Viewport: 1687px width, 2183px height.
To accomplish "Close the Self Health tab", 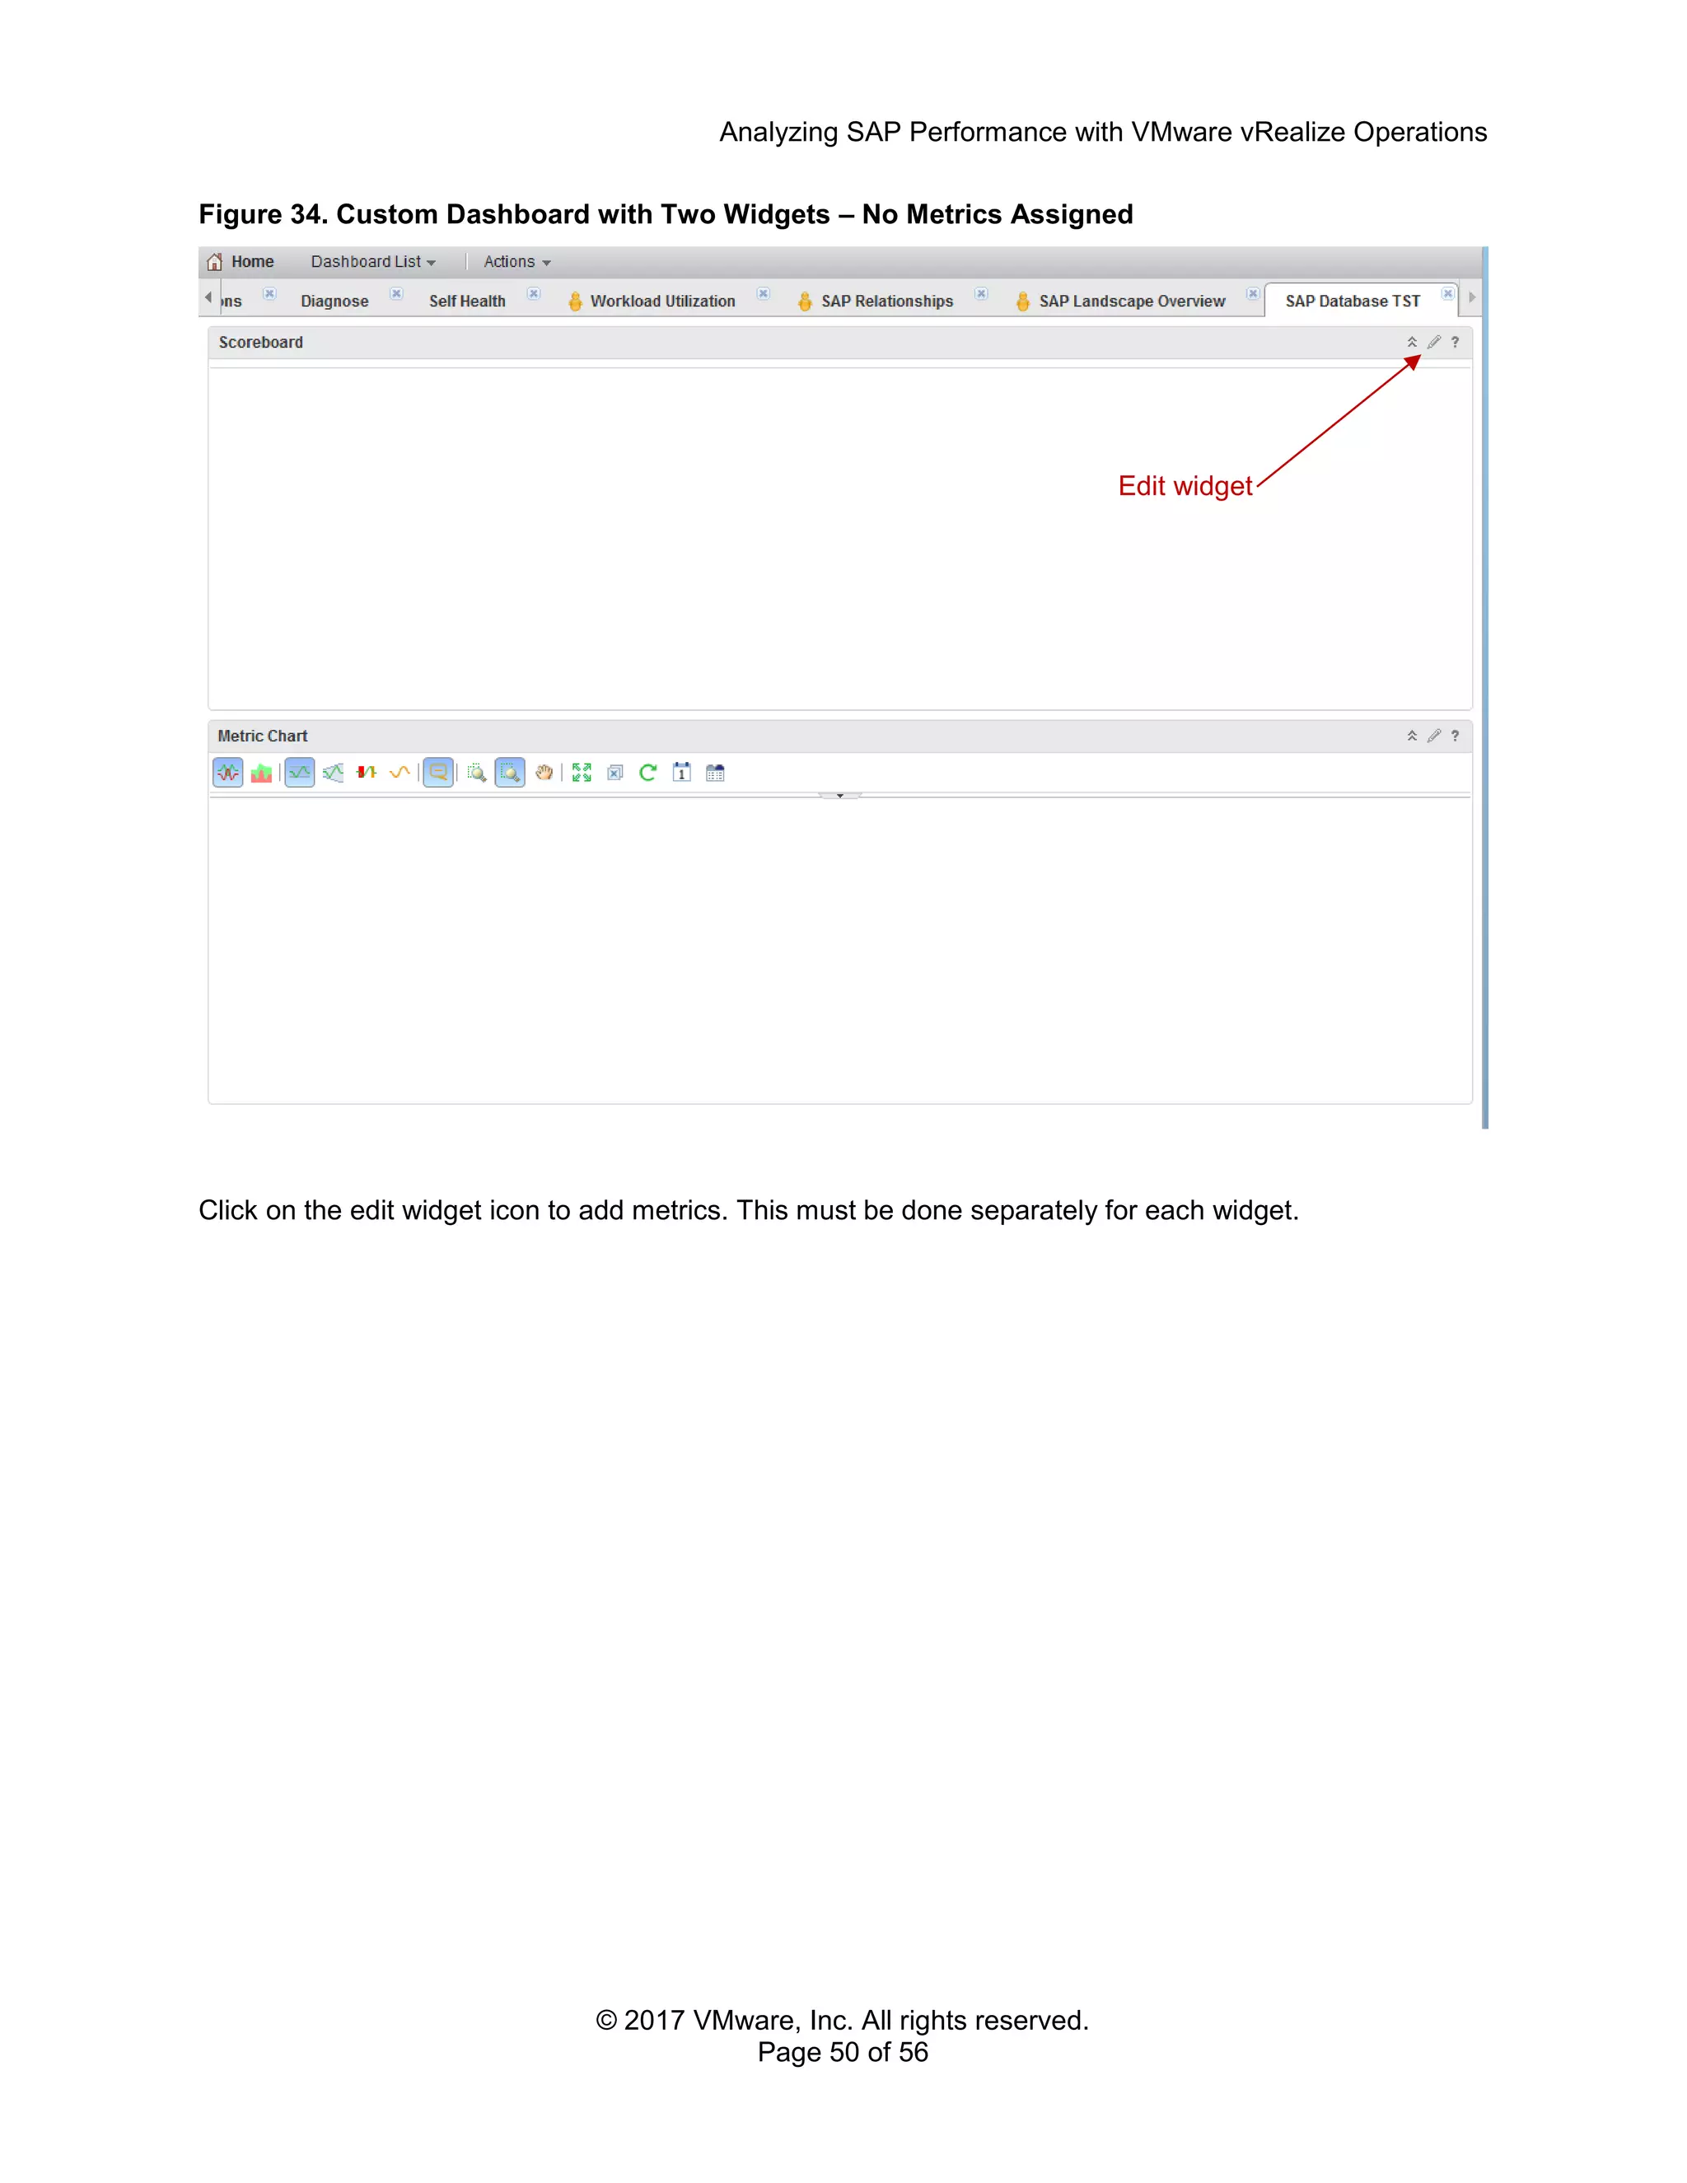I will (534, 294).
